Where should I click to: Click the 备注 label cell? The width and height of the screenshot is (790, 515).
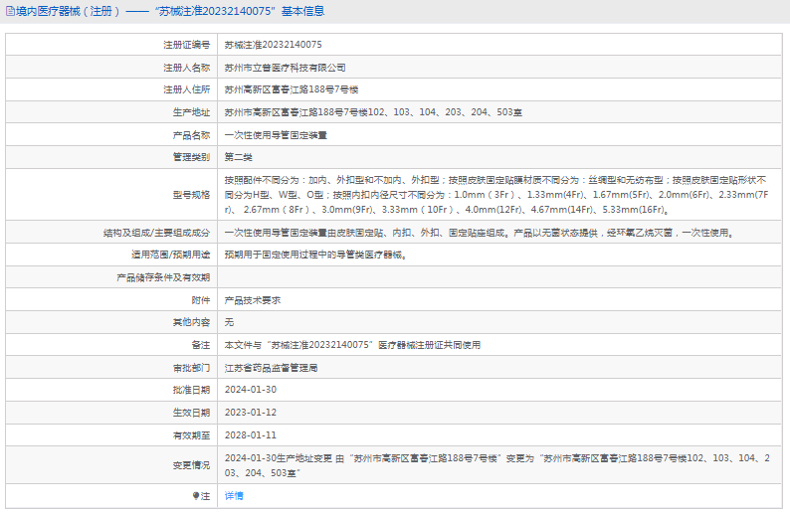point(111,345)
